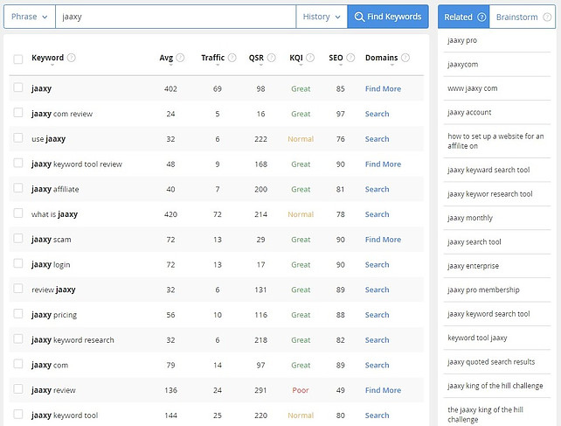Select related 'jaaxy pro membership'
Viewport: 561px width, 426px height.
483,290
